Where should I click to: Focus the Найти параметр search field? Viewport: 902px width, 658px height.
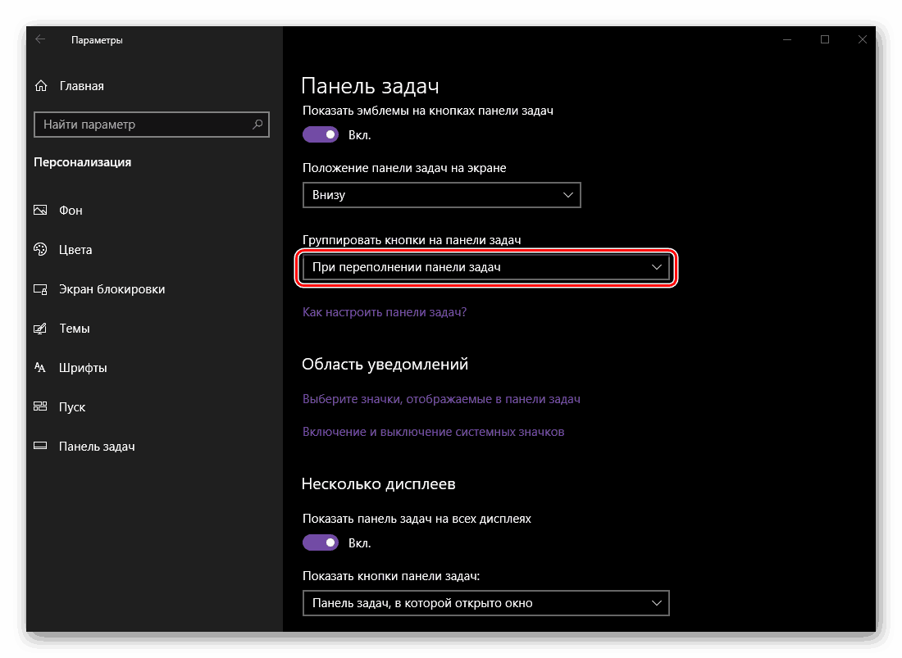click(x=152, y=125)
